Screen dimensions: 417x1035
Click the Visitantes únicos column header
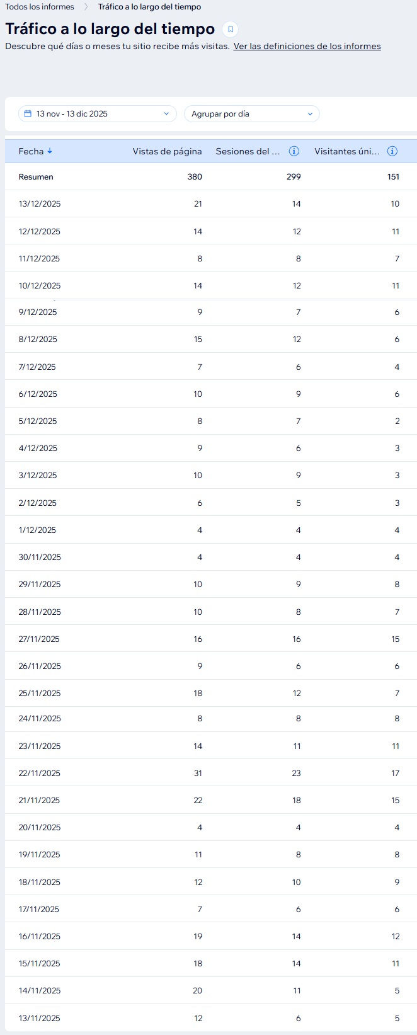click(346, 151)
